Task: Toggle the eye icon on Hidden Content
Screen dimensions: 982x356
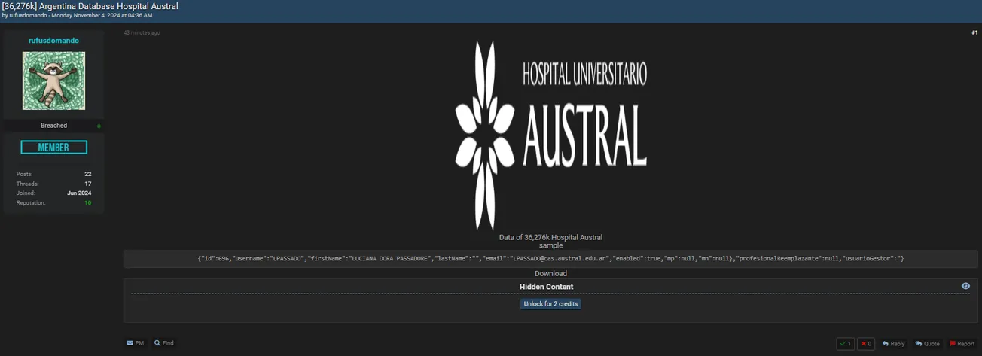Action: pos(965,286)
